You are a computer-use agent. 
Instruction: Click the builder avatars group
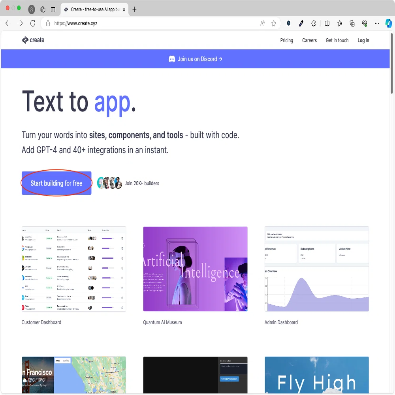110,183
